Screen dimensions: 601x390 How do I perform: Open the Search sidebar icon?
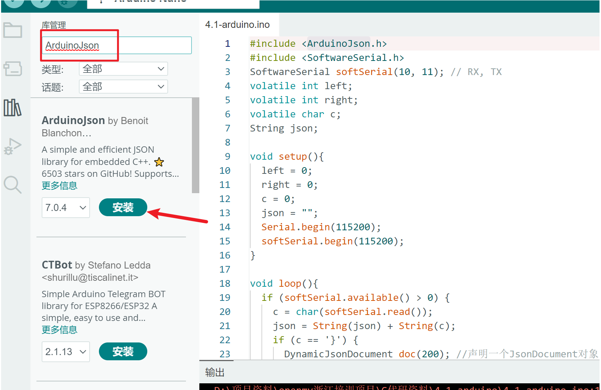(x=13, y=185)
